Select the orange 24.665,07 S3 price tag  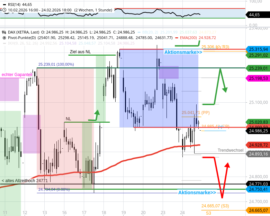pos(258,210)
